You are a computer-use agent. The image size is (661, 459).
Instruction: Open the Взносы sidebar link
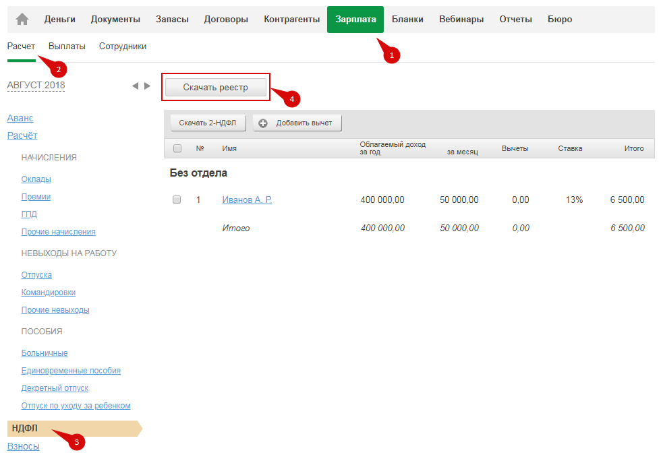tap(23, 446)
